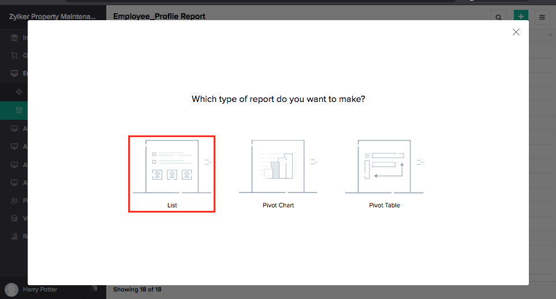Image resolution: width=556 pixels, height=299 pixels.
Task: Click Harry Potter avatar image
Action: click(12, 289)
